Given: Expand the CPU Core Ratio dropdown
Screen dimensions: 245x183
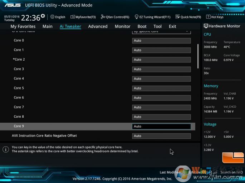Looking at the screenshot, I should click(x=161, y=31).
